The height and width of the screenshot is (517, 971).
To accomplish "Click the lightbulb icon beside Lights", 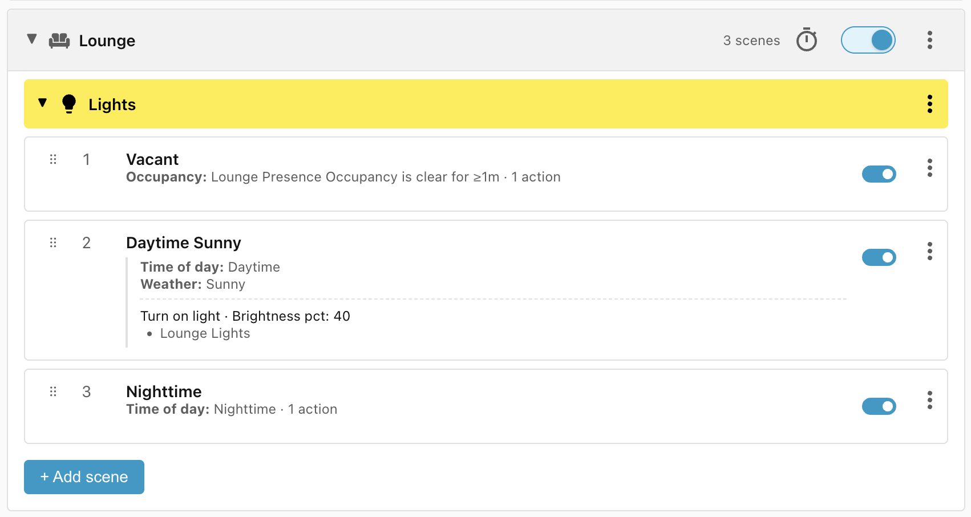I will click(x=69, y=104).
